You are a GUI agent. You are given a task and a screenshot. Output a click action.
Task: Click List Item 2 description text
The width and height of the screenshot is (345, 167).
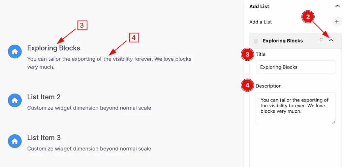[x=89, y=108]
